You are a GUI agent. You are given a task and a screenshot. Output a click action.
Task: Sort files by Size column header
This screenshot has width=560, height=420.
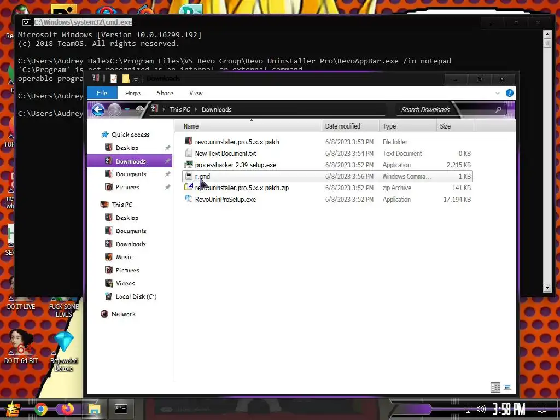[x=456, y=126]
